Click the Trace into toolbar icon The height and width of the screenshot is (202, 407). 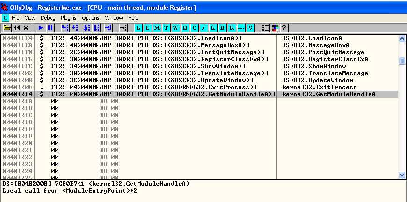(87, 28)
